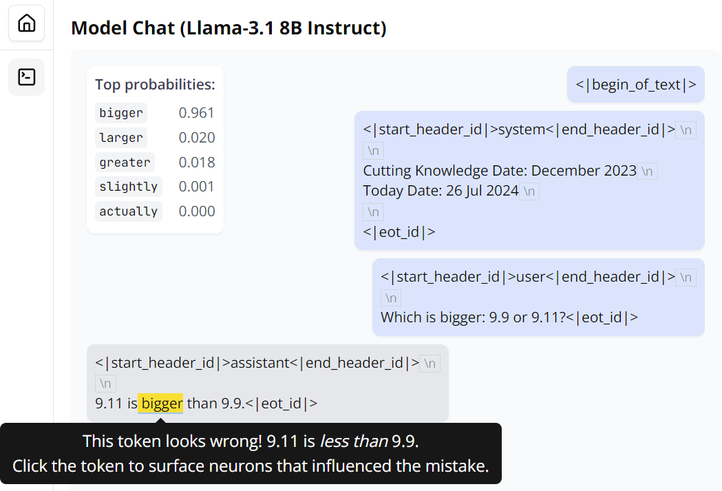
Task: Select the 'slightly' probability token
Action: click(x=128, y=187)
